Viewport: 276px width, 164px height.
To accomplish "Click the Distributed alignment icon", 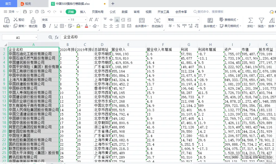I will (x=129, y=26).
